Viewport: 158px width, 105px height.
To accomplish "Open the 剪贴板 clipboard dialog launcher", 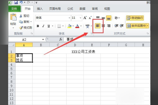I will pyautogui.click(x=32, y=33).
